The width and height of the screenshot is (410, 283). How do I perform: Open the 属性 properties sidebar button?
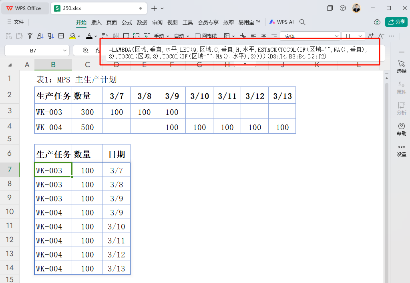401,88
